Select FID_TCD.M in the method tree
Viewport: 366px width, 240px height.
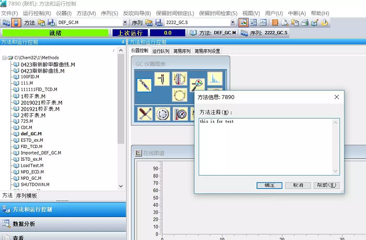coord(31,147)
